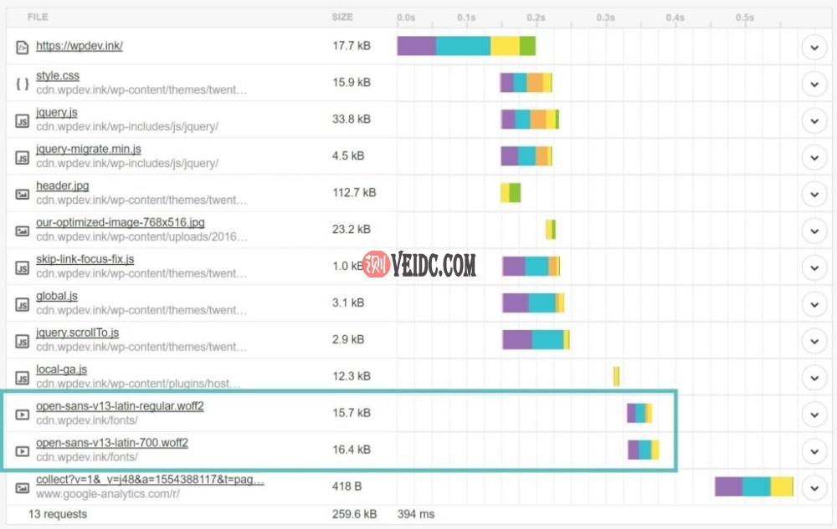
Task: Open the open-sans-v13-latin-regular.woff2 link
Action: [x=120, y=406]
